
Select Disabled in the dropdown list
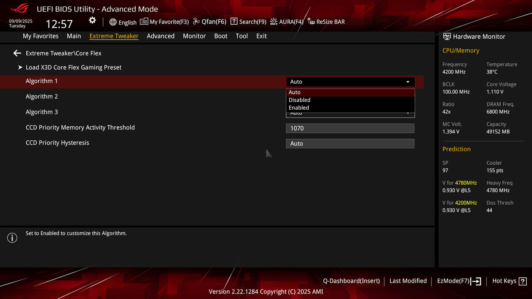[350, 100]
